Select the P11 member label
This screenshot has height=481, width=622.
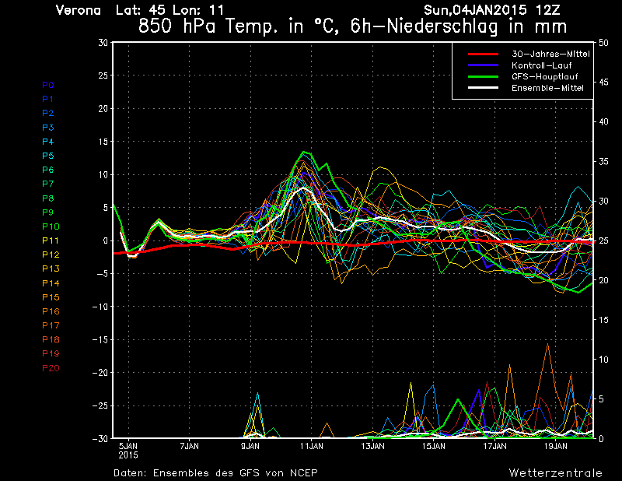click(x=51, y=240)
